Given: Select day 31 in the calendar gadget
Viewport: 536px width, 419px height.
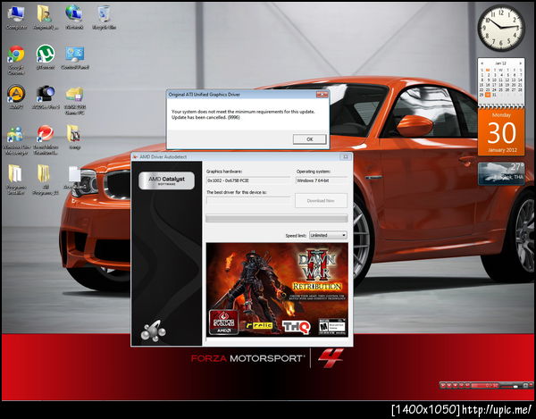Looking at the screenshot, I should (x=495, y=95).
